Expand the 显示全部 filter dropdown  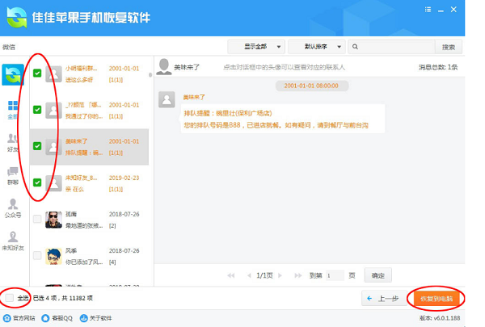pyautogui.click(x=258, y=47)
